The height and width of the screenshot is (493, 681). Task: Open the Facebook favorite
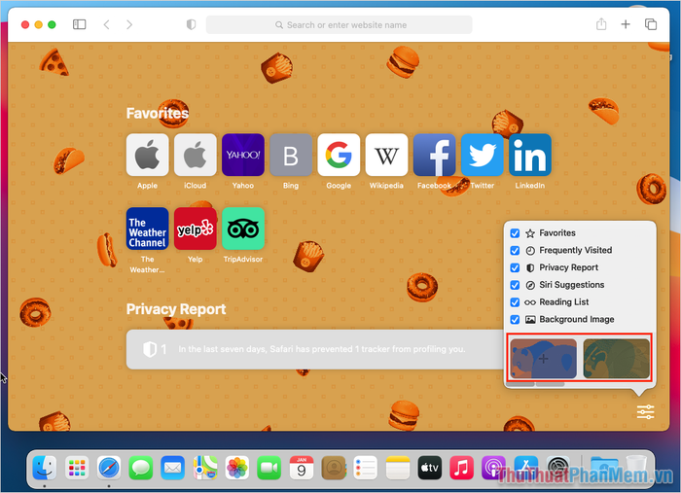[434, 155]
